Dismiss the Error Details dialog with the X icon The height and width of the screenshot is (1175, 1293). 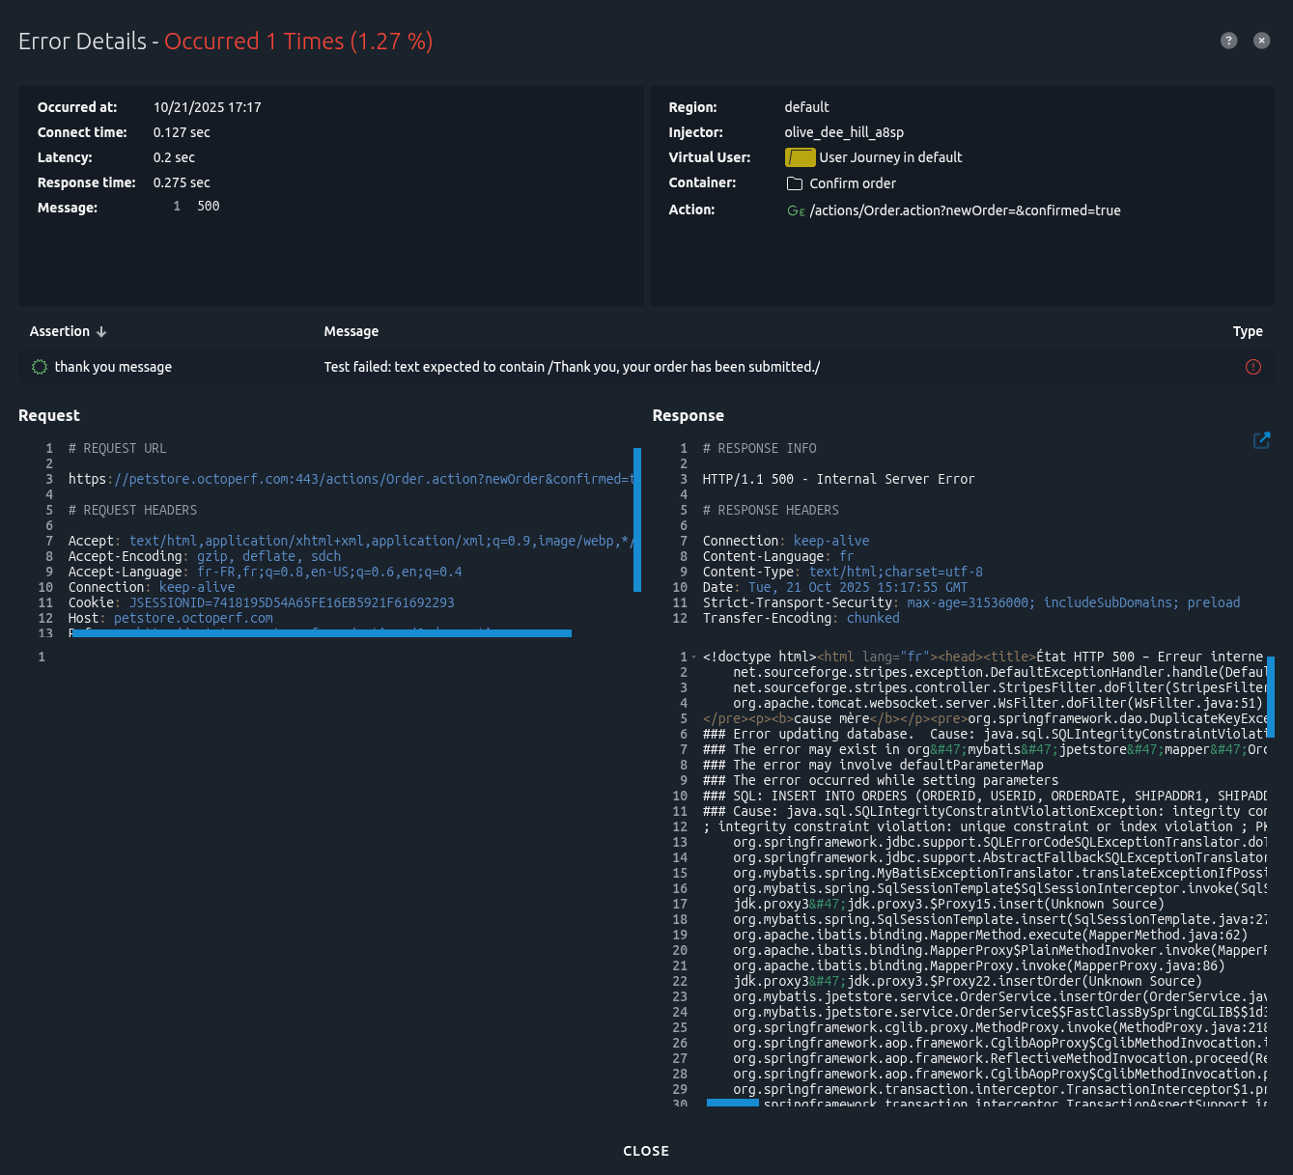click(x=1261, y=40)
